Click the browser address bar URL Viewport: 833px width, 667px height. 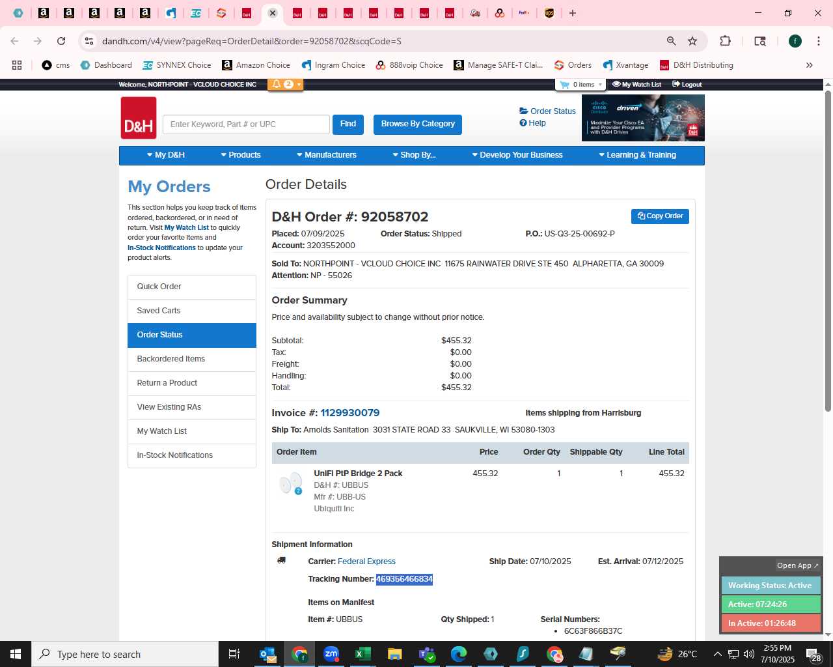tap(252, 41)
